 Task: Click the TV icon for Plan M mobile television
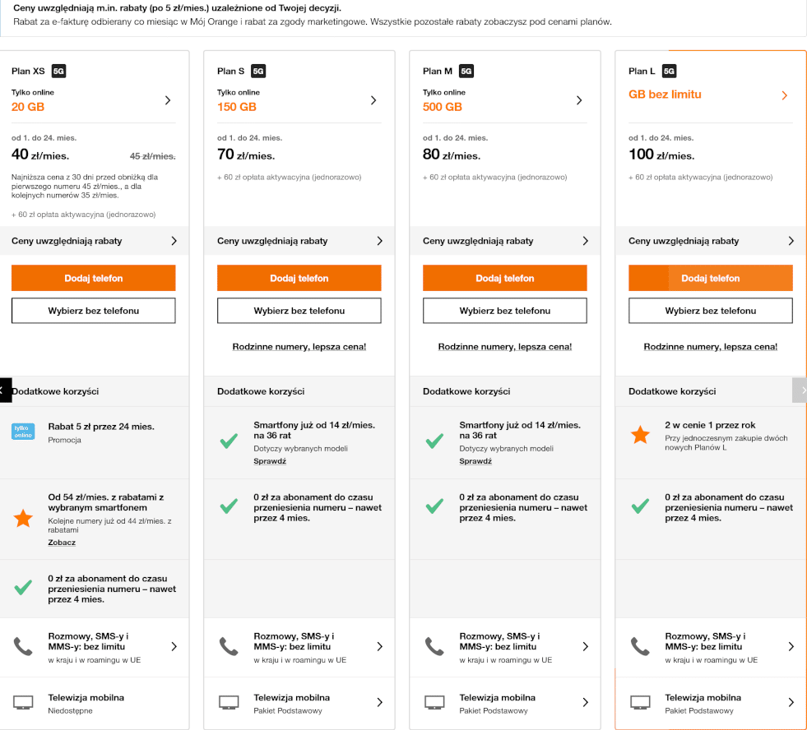click(434, 703)
